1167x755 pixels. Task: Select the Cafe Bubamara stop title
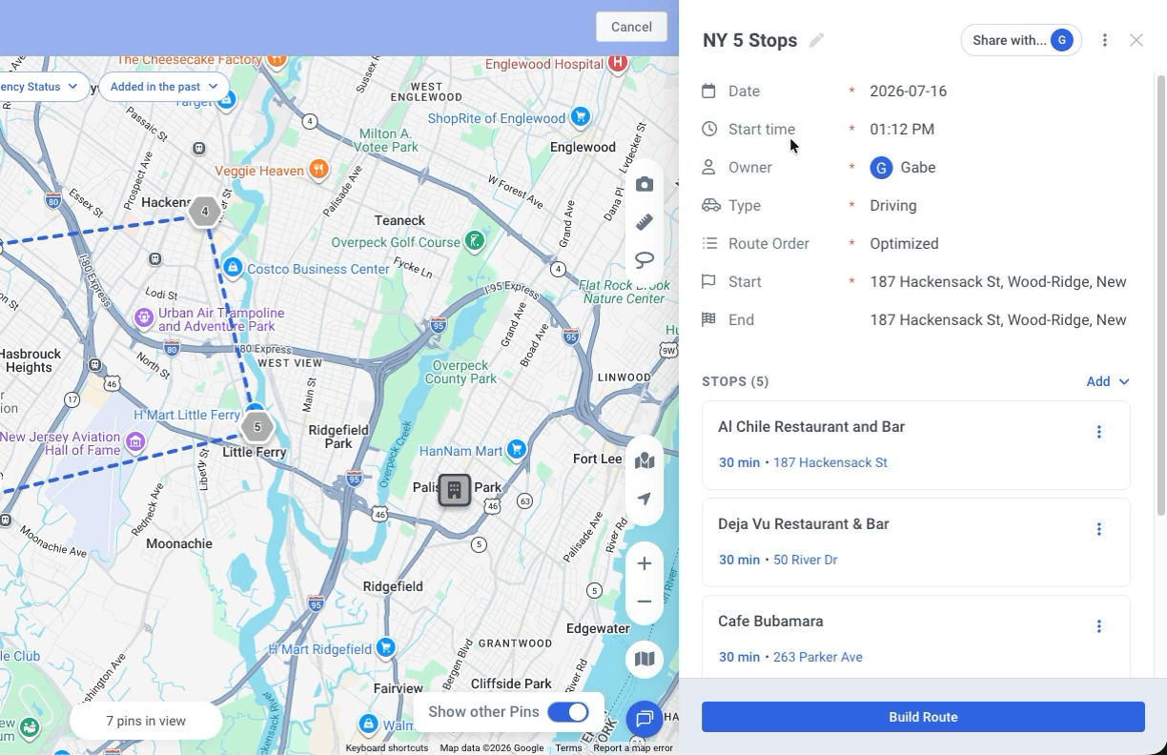(770, 622)
